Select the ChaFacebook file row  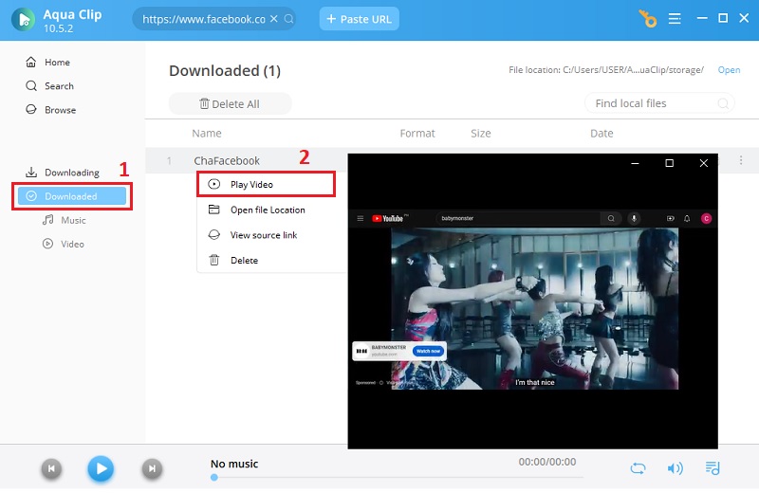point(246,160)
